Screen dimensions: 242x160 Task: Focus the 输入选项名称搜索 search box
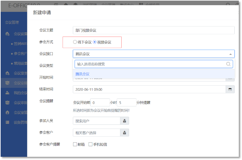[154, 64]
